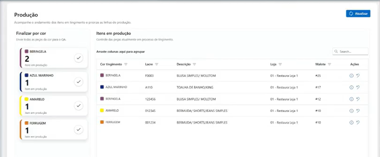Click undo icon on the FERRUGEM row

coord(358,123)
